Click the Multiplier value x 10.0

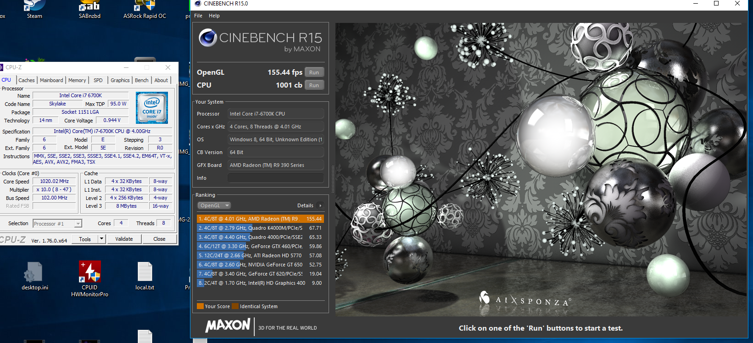[54, 189]
